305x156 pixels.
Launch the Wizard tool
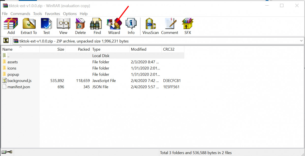point(114,26)
